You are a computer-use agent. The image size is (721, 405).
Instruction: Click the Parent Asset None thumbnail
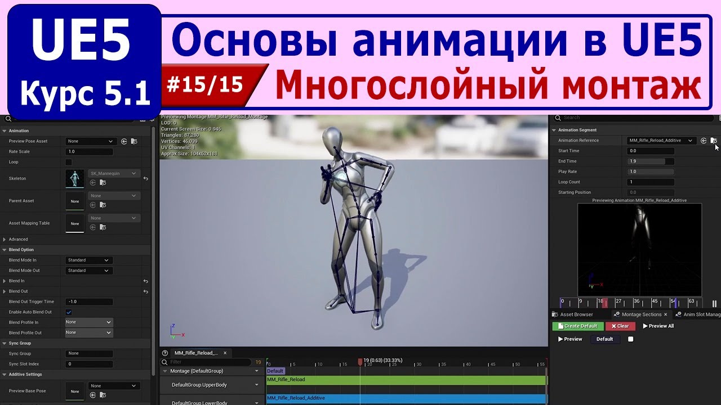point(74,201)
